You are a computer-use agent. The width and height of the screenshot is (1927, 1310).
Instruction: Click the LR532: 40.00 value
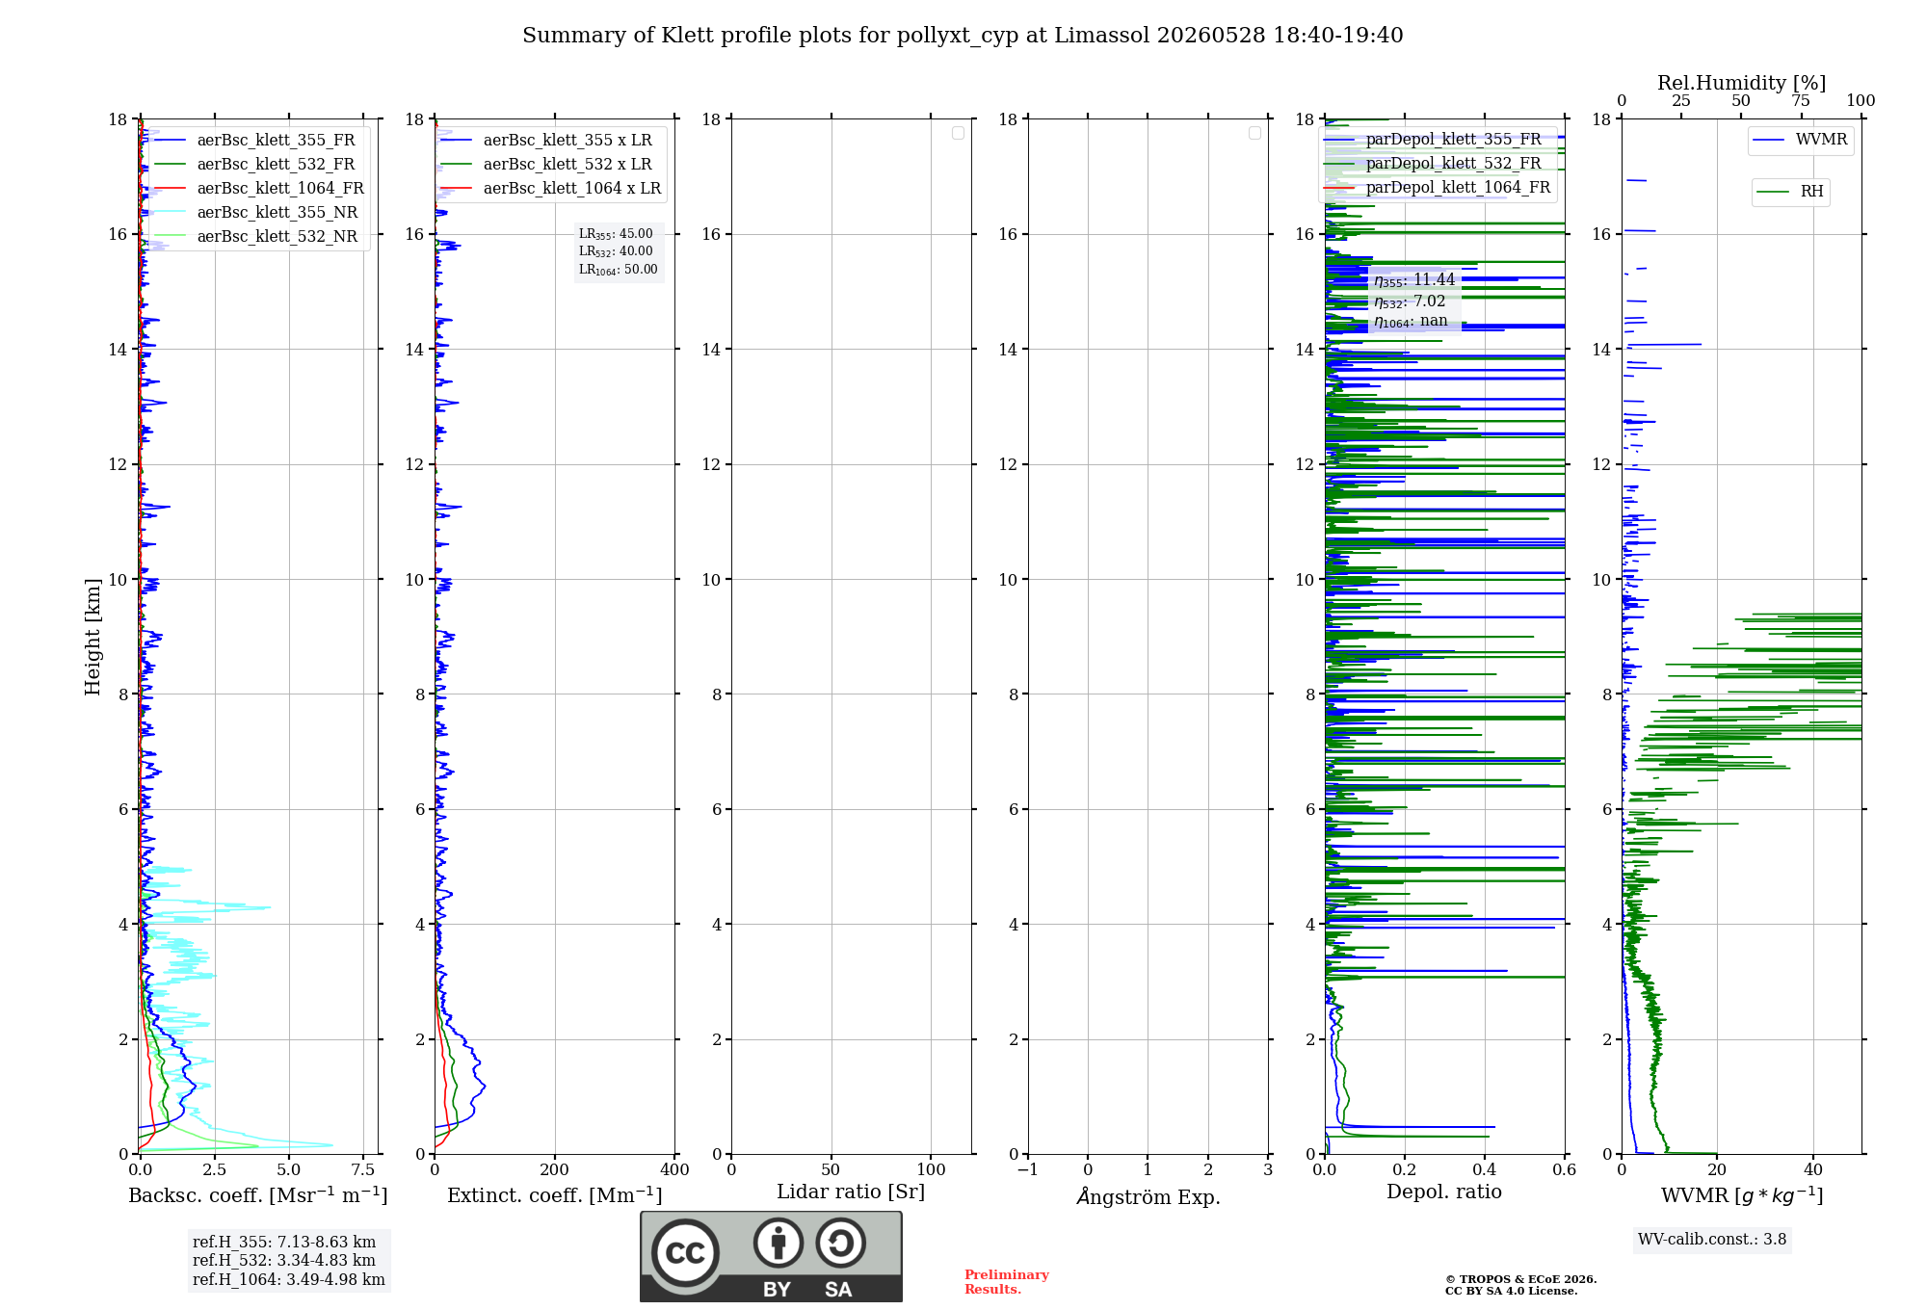pyautogui.click(x=616, y=251)
